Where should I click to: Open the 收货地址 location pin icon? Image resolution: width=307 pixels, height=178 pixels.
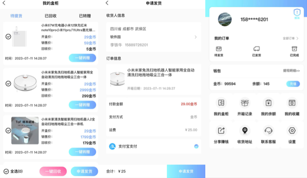coord(245,131)
